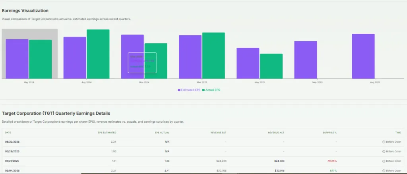
Task: Sort table by the DATE column header
Action: [8, 132]
